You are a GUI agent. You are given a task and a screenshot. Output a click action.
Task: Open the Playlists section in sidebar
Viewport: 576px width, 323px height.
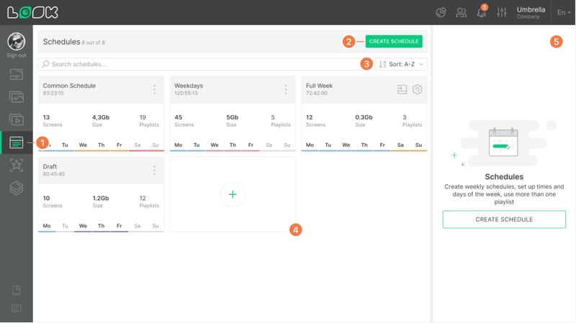[x=16, y=119]
